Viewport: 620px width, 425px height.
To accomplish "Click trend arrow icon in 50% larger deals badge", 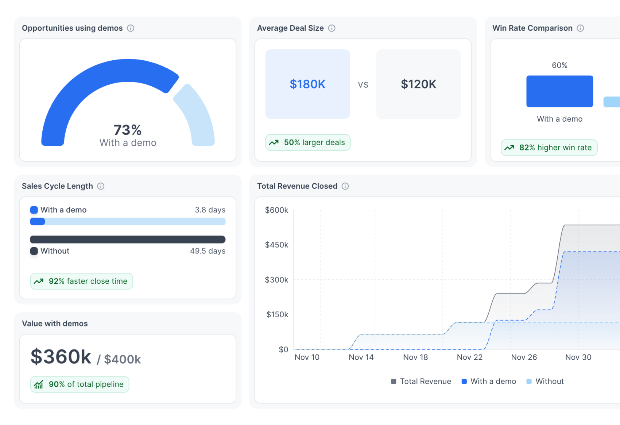I will point(274,143).
